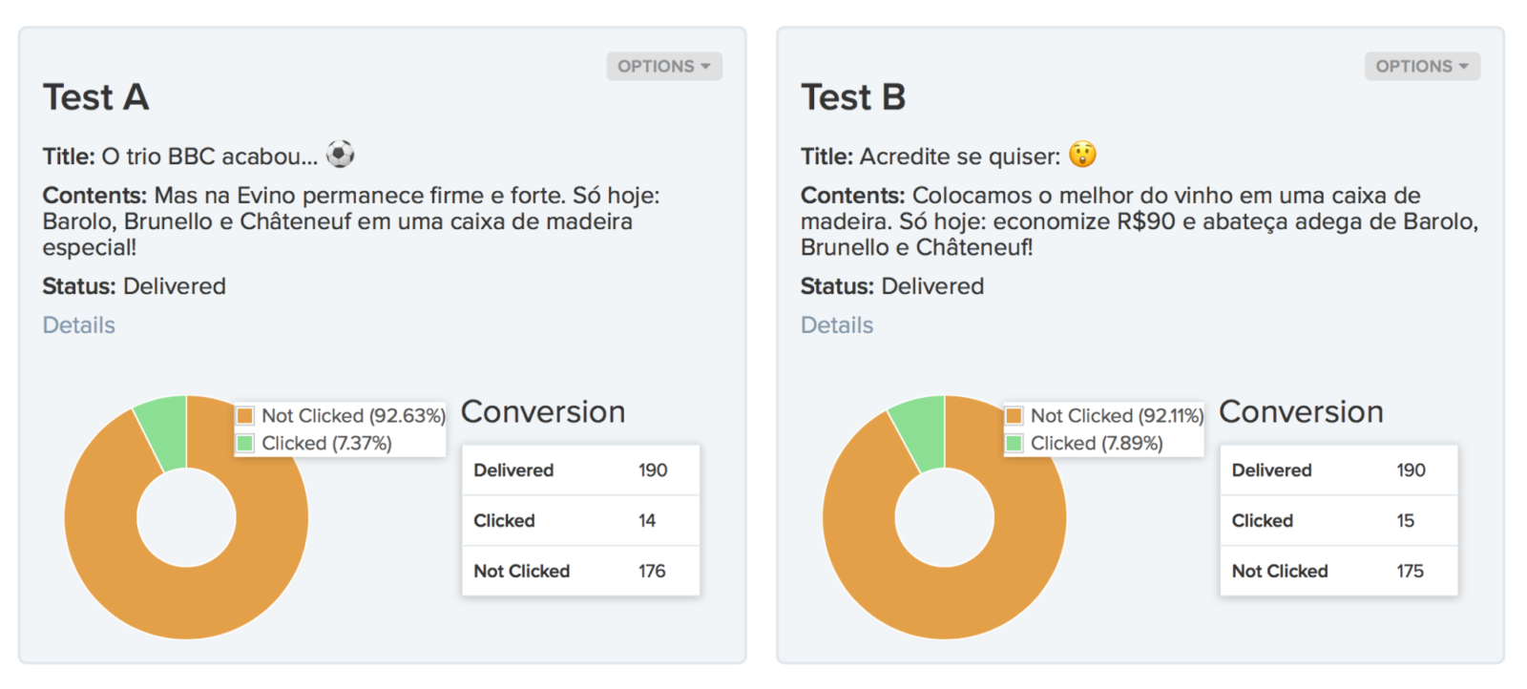Select the Clicked row in Test A table

click(580, 521)
